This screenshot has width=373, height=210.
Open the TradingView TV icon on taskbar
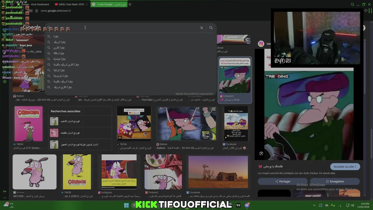tap(238, 205)
